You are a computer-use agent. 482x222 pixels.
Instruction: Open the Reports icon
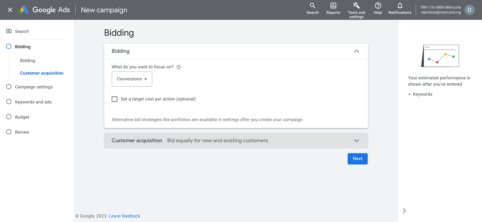click(x=333, y=6)
